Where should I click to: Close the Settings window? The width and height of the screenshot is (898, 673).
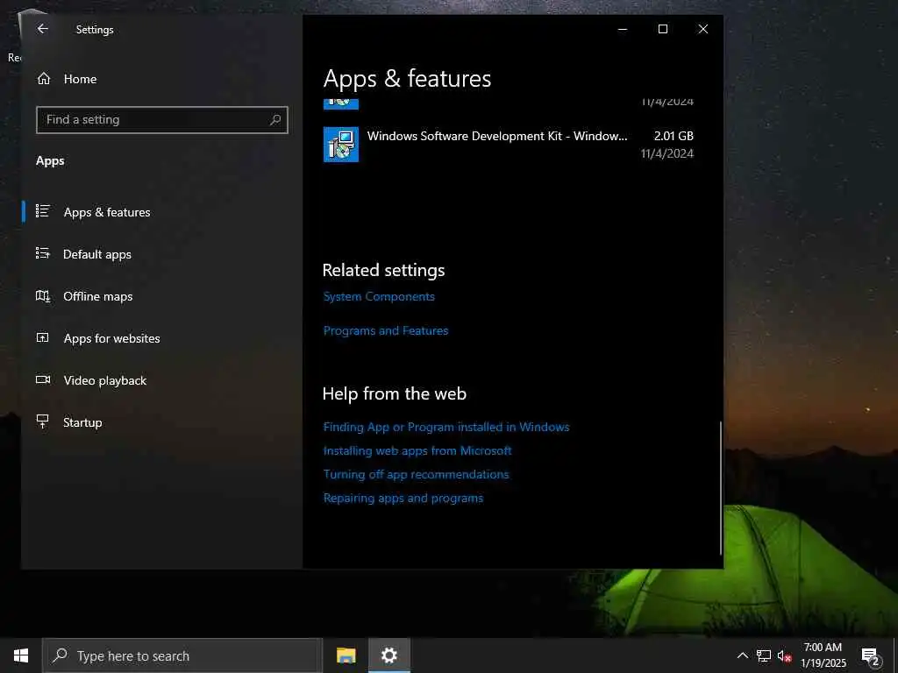pos(703,29)
